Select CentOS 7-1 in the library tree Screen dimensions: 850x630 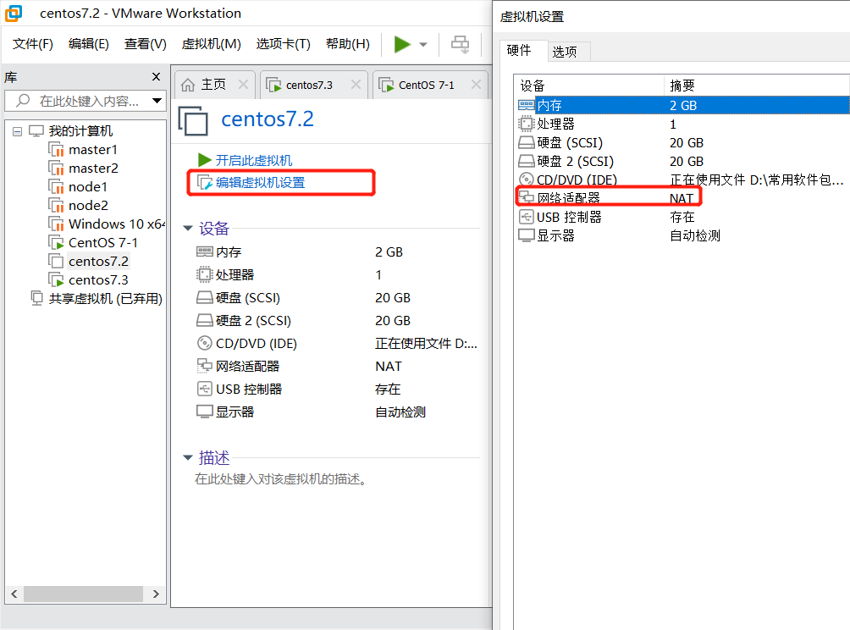click(x=103, y=243)
